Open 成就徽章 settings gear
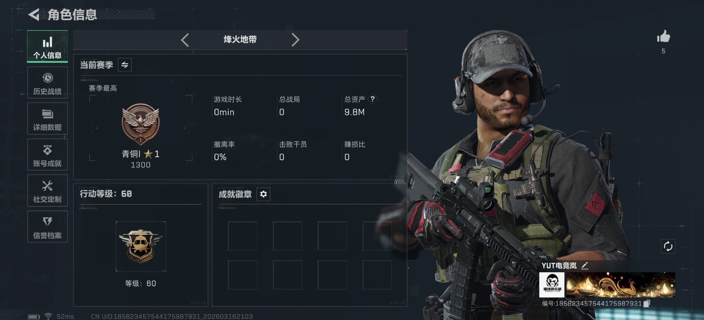The height and width of the screenshot is (320, 704). click(x=263, y=194)
